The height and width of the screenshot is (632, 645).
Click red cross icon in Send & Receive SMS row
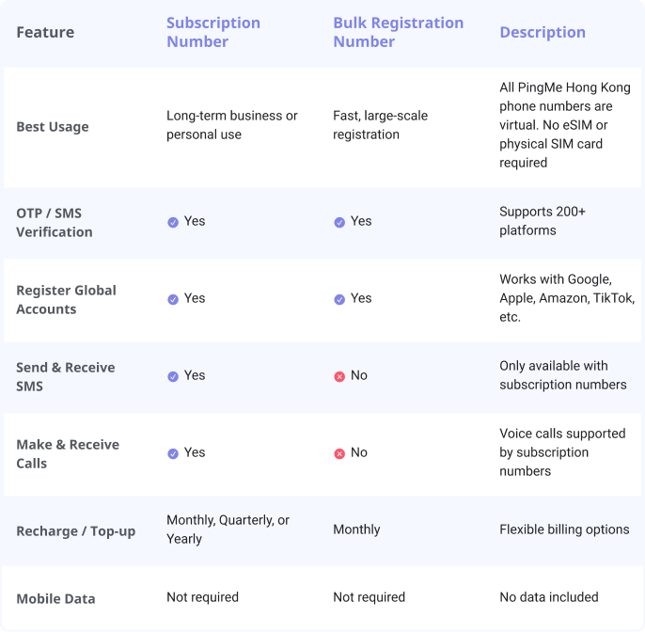(339, 376)
